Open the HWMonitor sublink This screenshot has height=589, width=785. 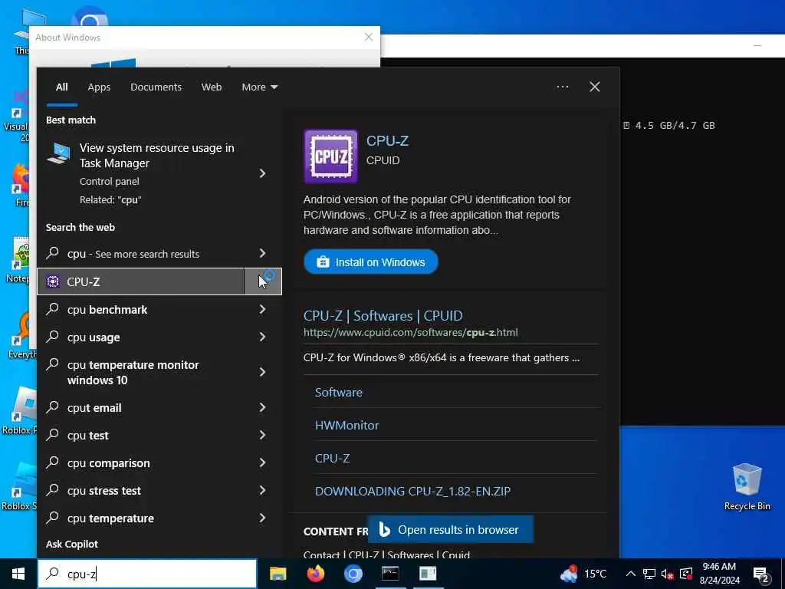point(347,425)
